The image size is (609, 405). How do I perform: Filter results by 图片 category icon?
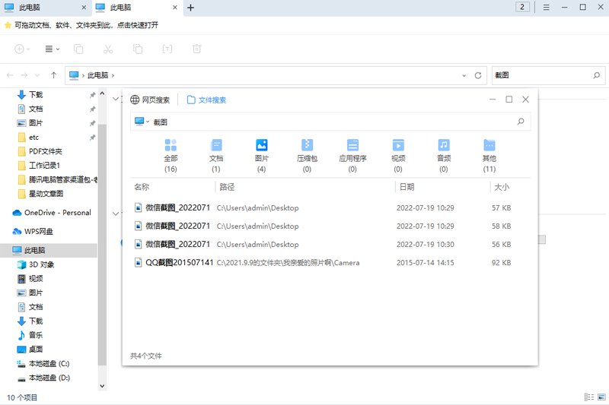tap(261, 145)
